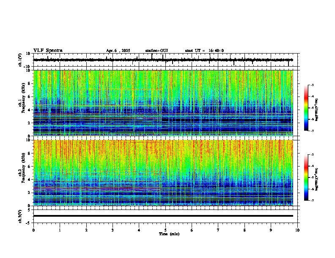
Task: Click time axis tick label "10" at the axis end
Action: (x=297, y=230)
